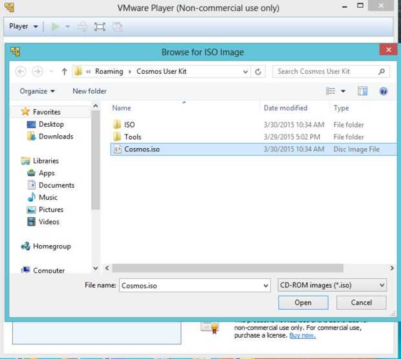The width and height of the screenshot is (401, 359).
Task: Click Cosmos User Kit in address bar
Action: pyautogui.click(x=162, y=71)
